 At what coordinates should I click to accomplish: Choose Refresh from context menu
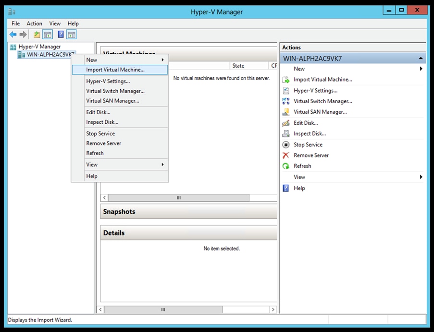tap(120, 153)
